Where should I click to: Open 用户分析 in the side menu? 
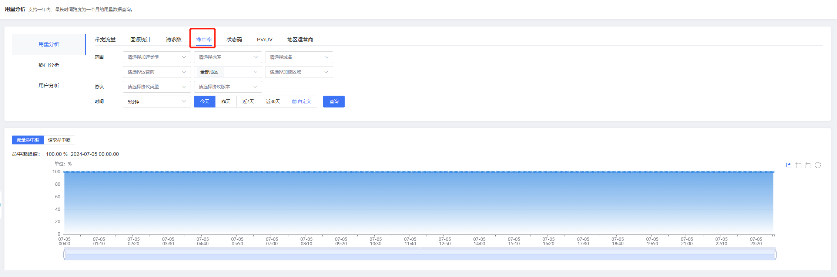point(49,86)
